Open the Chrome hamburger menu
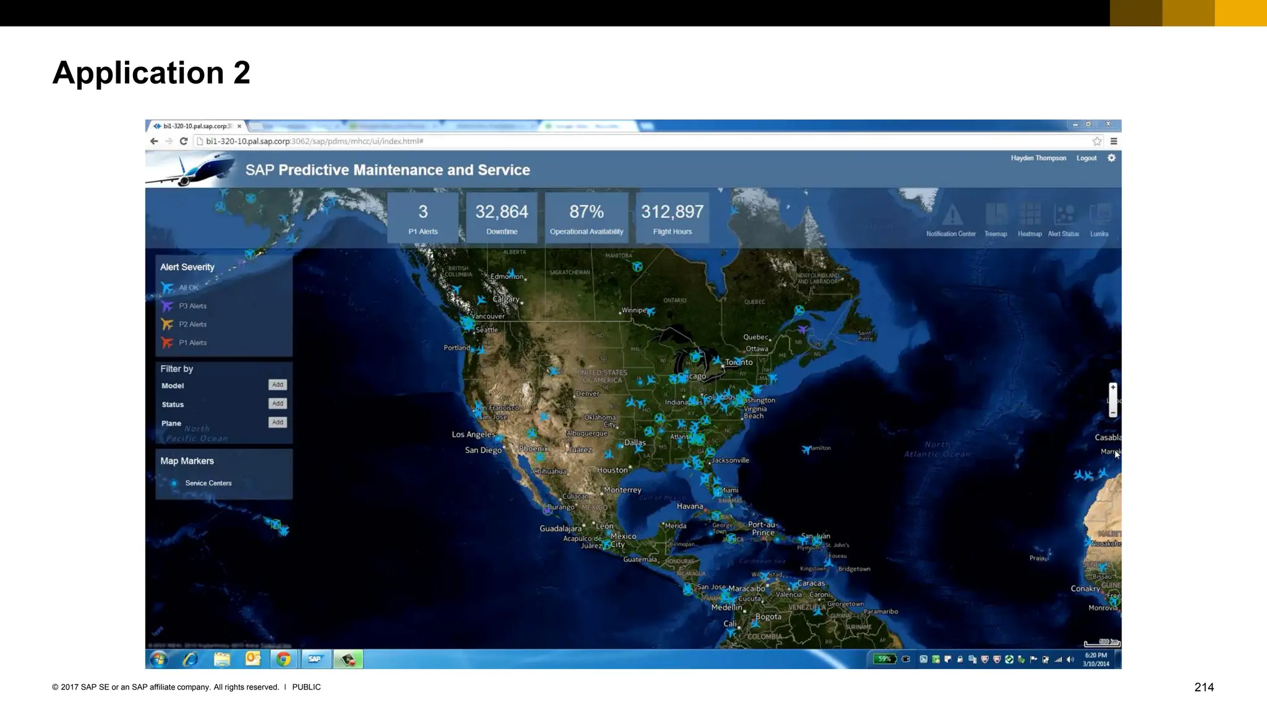This screenshot has height=713, width=1267. [1114, 141]
